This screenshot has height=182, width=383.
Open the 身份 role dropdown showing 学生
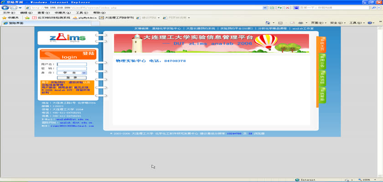(x=72, y=73)
